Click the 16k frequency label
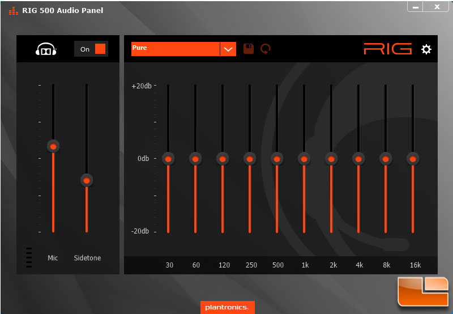The height and width of the screenshot is (314, 453). [x=415, y=265]
